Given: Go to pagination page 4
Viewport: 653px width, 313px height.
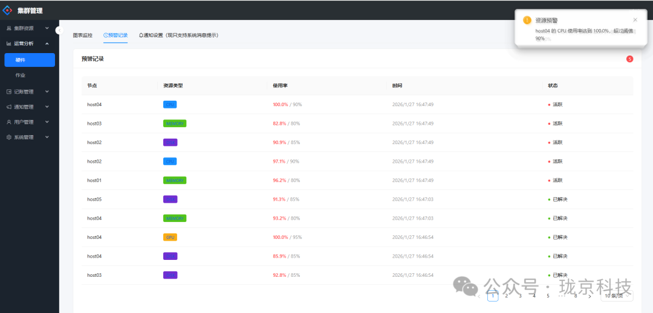Looking at the screenshot, I should [534, 296].
